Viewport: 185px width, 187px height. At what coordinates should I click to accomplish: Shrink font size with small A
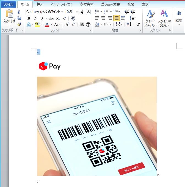[73, 24]
